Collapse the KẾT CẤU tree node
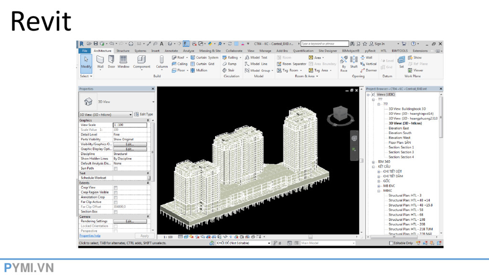 [x=373, y=167]
